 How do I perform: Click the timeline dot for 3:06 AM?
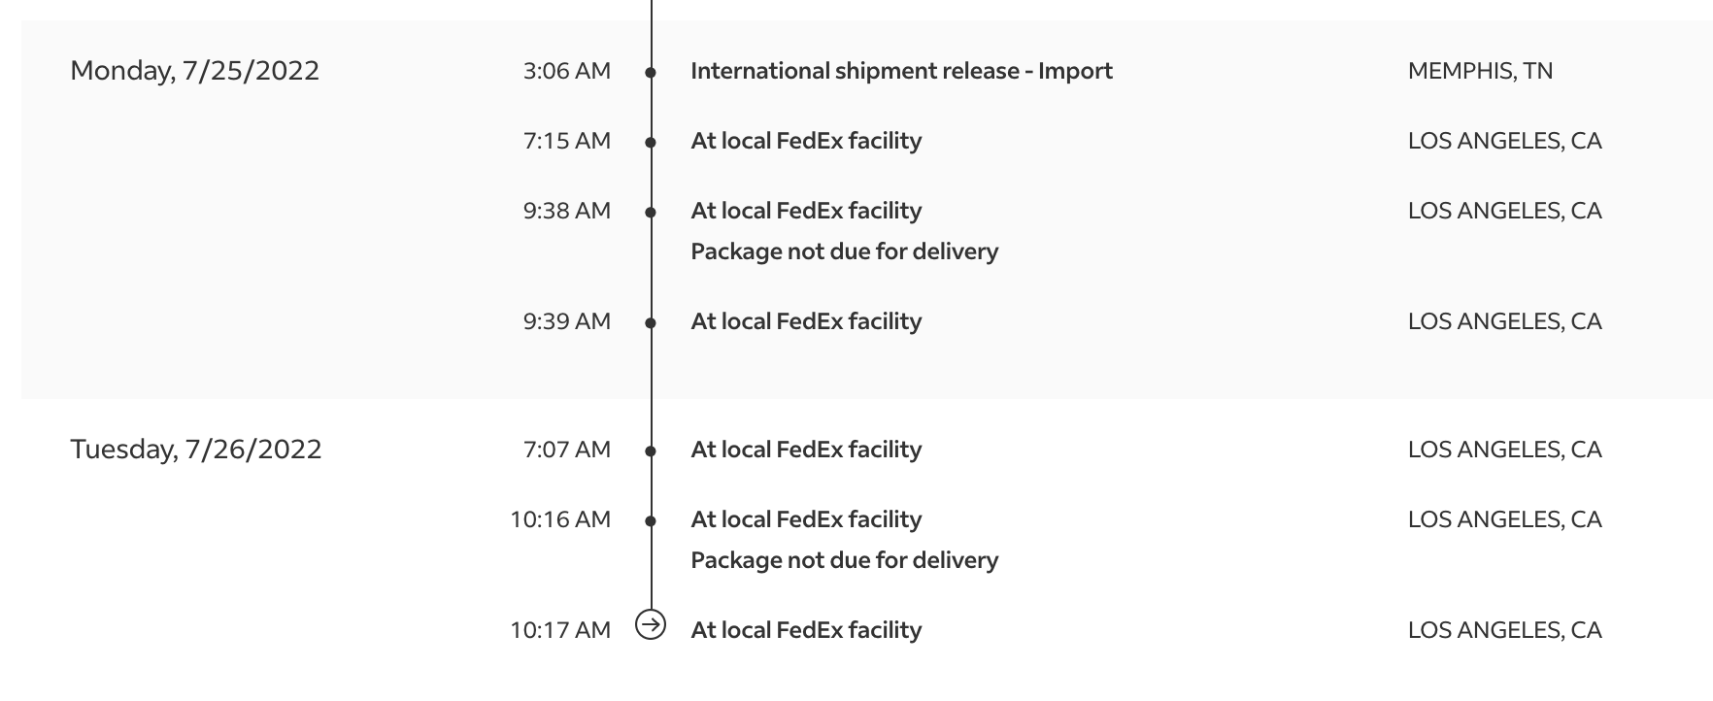tap(651, 73)
